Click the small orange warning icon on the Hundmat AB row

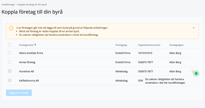click(x=193, y=72)
